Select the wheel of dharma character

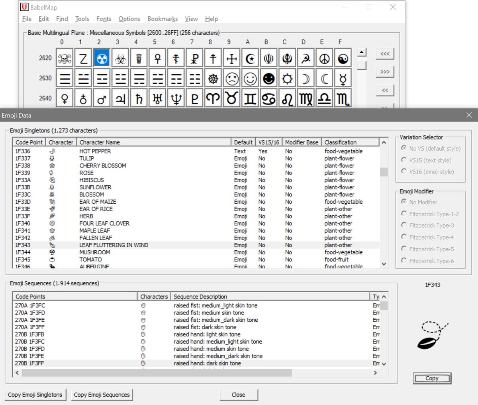click(213, 79)
